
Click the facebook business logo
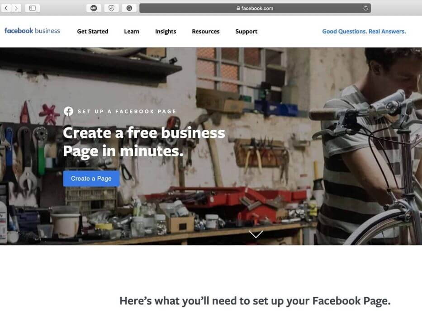coord(32,31)
